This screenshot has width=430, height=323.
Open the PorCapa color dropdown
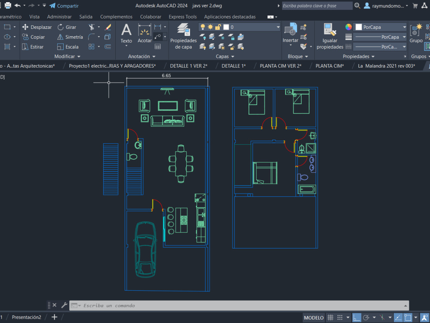[x=404, y=27]
